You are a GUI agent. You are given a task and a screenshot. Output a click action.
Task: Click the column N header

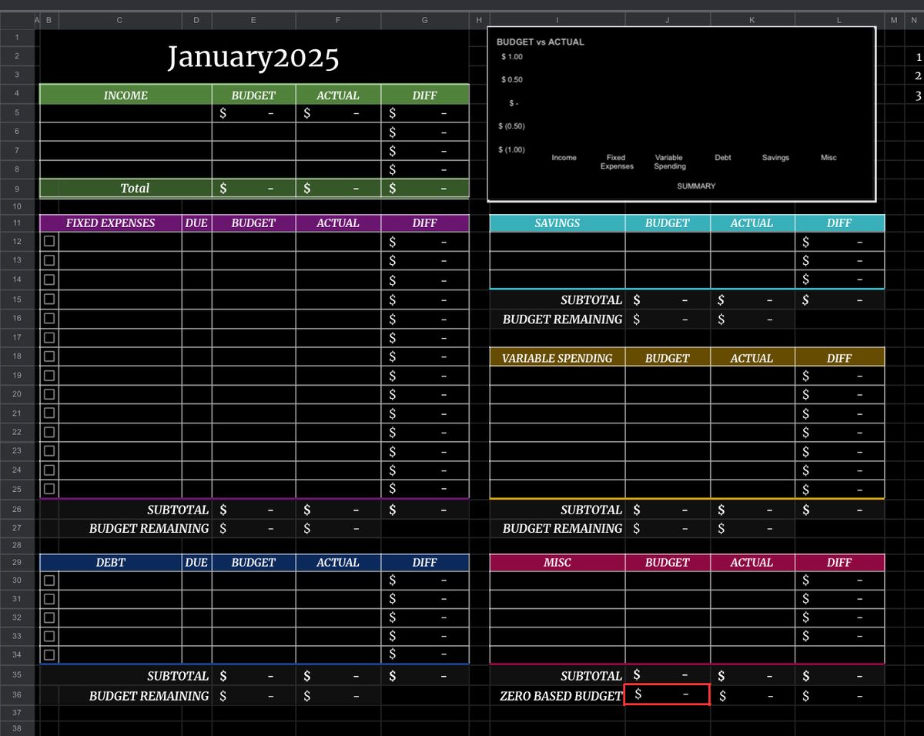click(x=913, y=20)
